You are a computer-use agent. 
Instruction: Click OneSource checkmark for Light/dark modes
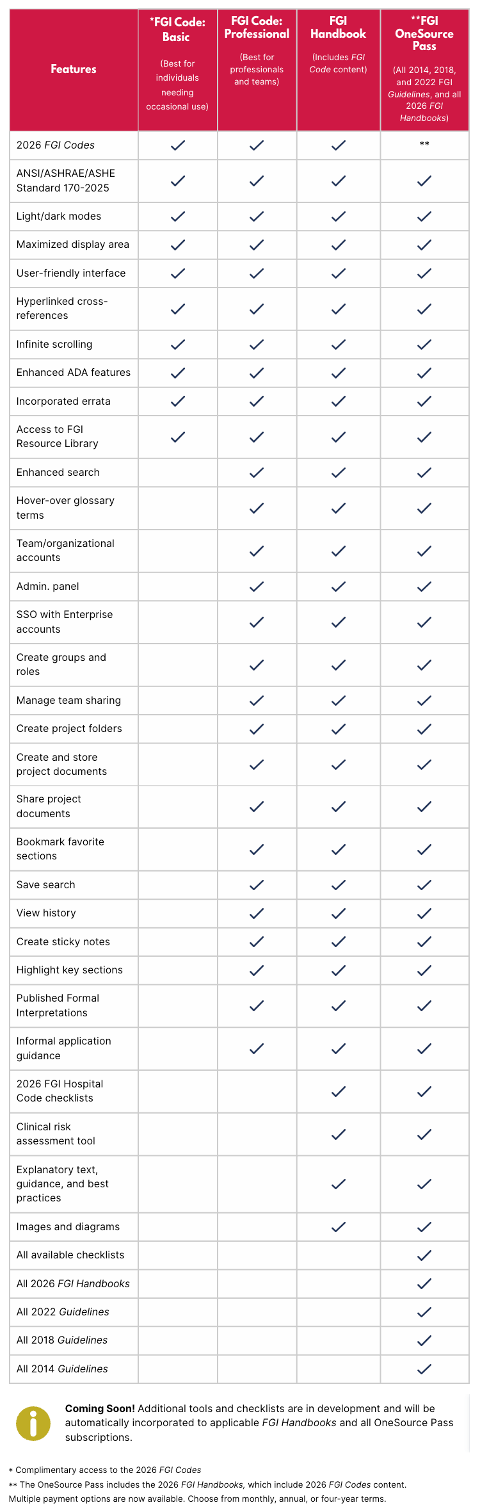click(424, 216)
